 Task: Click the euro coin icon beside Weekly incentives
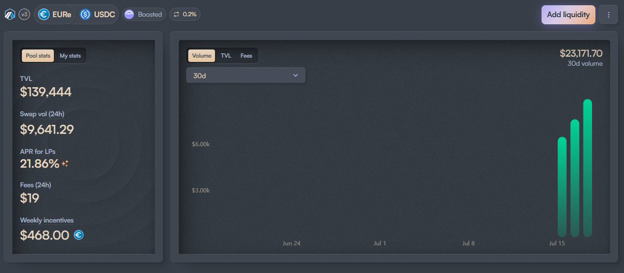[x=79, y=235]
